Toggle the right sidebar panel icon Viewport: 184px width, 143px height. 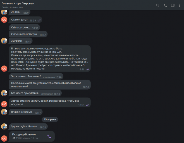coord(173,5)
